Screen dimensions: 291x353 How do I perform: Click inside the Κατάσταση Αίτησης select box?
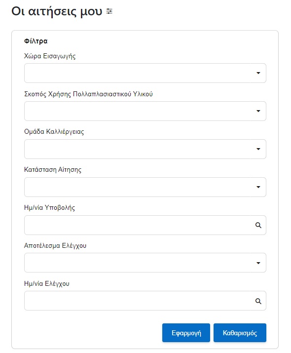[x=145, y=187]
